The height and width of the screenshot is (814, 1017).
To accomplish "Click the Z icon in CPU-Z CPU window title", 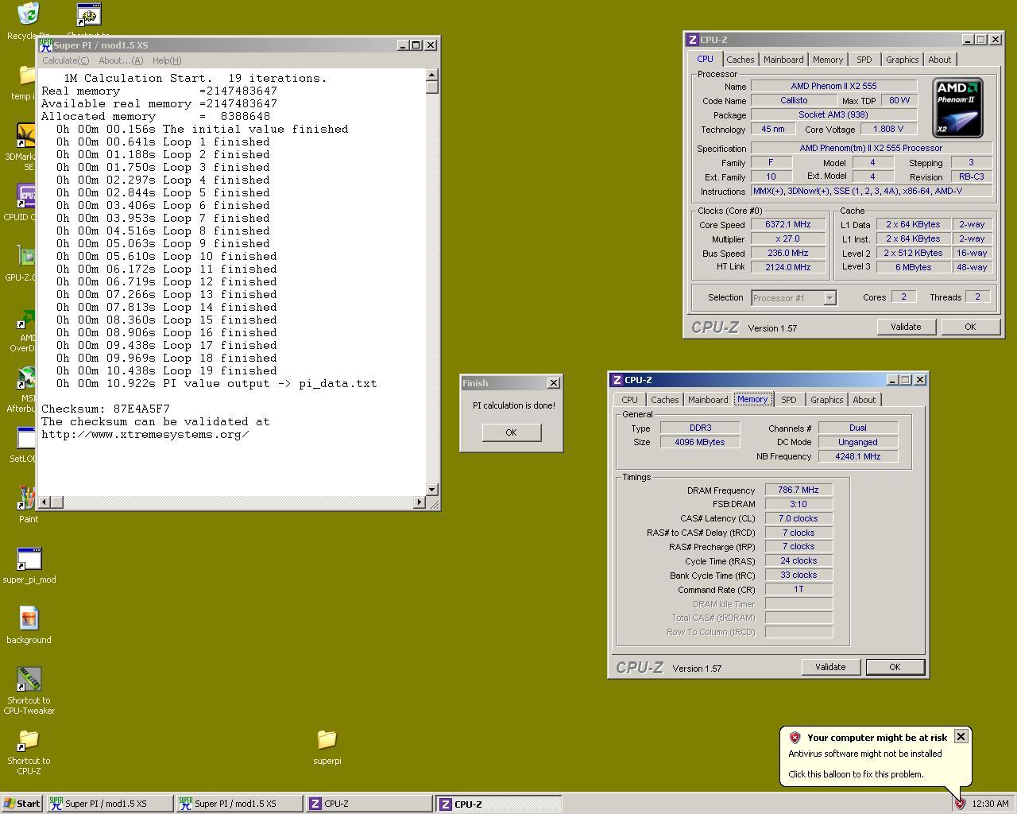I will [x=692, y=40].
